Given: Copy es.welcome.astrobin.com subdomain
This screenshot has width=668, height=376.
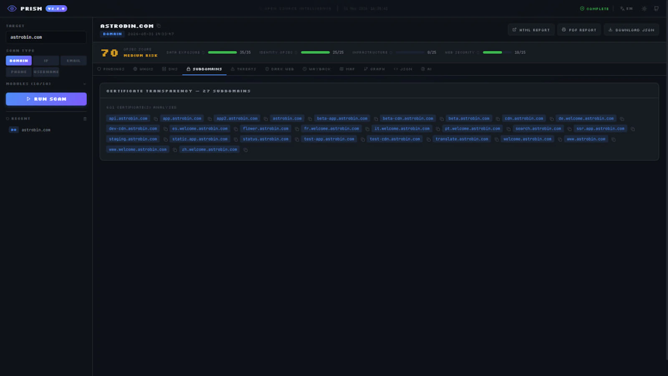Looking at the screenshot, I should pyautogui.click(x=236, y=129).
